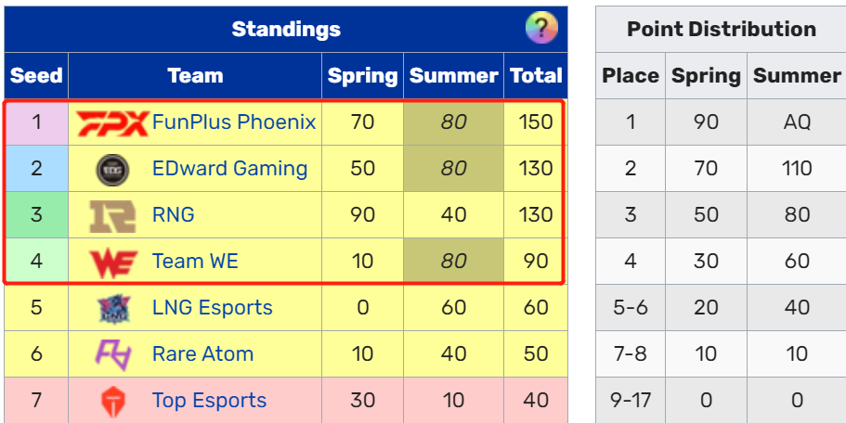Image resolution: width=846 pixels, height=423 pixels.
Task: Select FunPlus Phoenix's highlighted Summer score cell
Action: click(453, 122)
